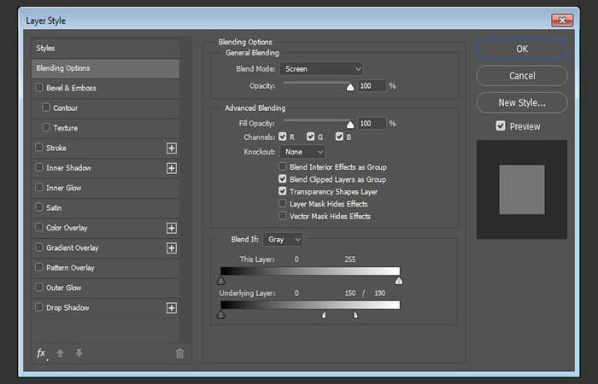
Task: Click the styles list vertical scrollbar
Action: click(186, 190)
